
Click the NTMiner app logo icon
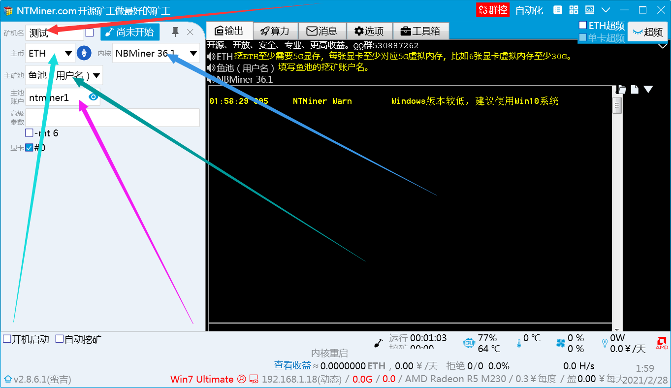[8, 10]
